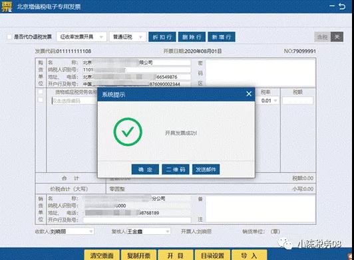Close the 系统提示 dialog
The width and height of the screenshot is (354, 260).
click(249, 94)
